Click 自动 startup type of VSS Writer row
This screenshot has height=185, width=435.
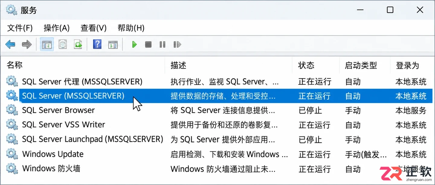pos(353,125)
